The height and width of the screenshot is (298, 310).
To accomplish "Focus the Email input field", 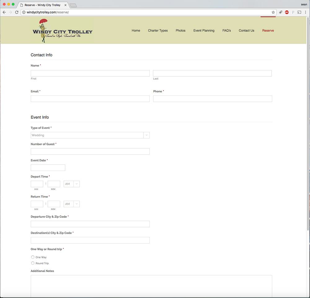I will click(x=90, y=99).
